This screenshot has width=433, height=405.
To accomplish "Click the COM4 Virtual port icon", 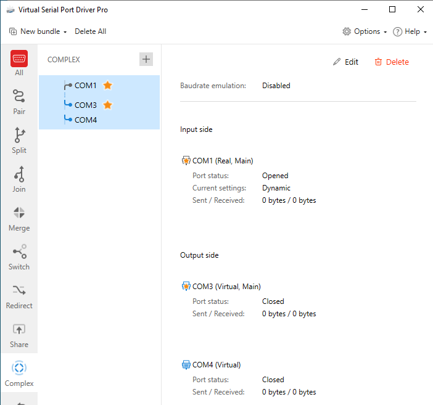I will click(x=186, y=365).
